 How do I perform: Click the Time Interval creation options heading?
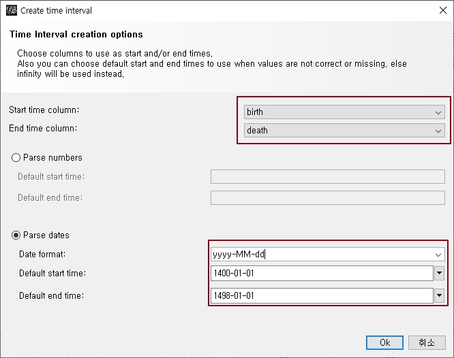coord(76,35)
